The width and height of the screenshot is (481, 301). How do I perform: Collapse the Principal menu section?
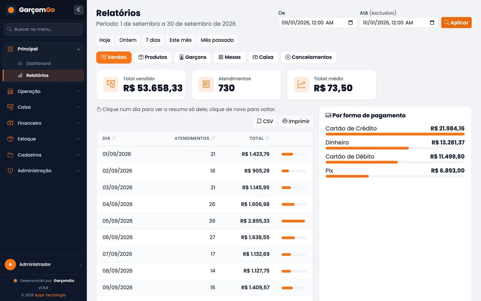click(x=44, y=49)
